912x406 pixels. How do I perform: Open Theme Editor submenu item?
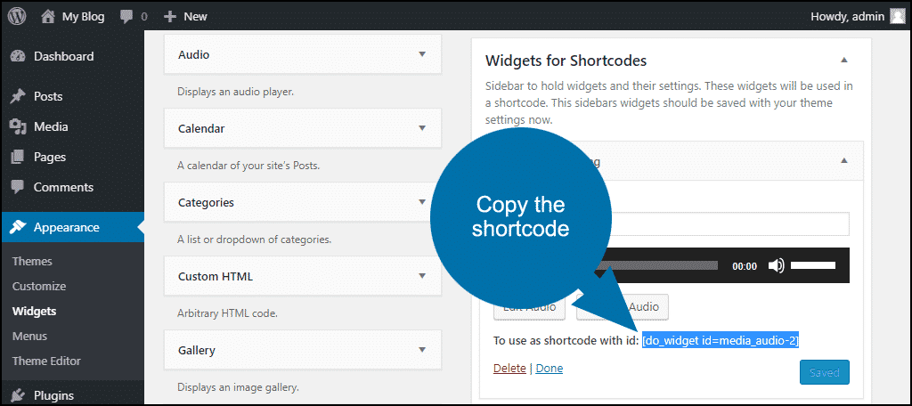point(46,361)
